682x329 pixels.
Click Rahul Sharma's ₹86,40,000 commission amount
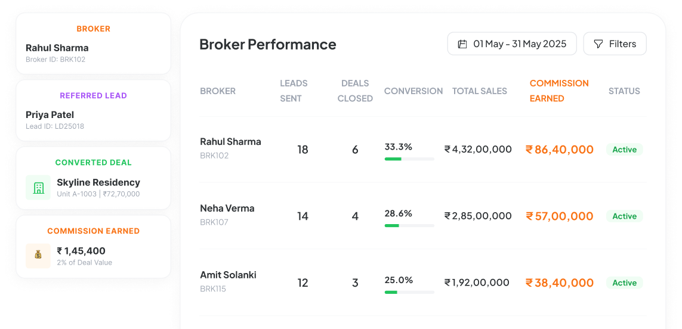pos(559,150)
